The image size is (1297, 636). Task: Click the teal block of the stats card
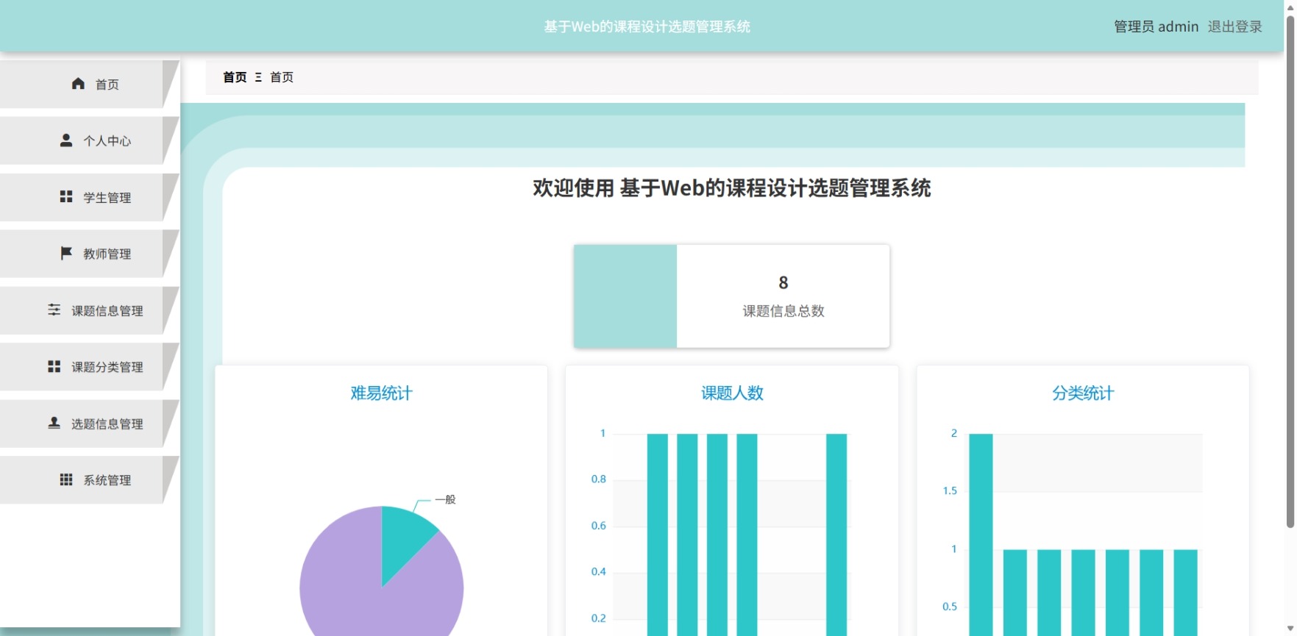625,296
